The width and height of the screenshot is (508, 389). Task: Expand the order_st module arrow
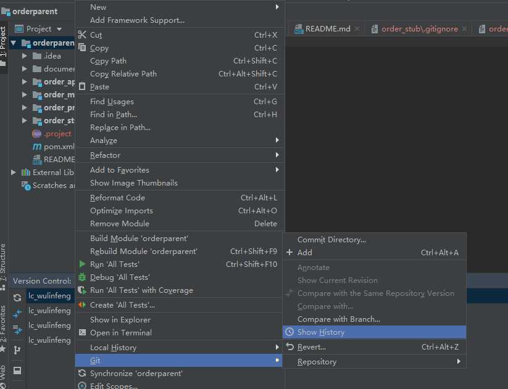pos(24,120)
